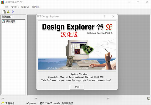Screen dimensions: 151x105
Task: Open the 视图(V) menu
Action: click(25, 7)
